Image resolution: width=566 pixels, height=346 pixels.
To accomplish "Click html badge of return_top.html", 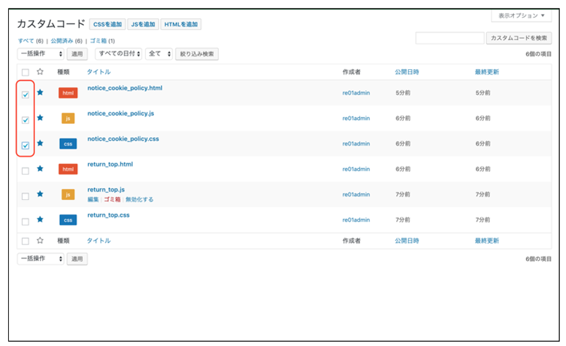I will pyautogui.click(x=68, y=169).
